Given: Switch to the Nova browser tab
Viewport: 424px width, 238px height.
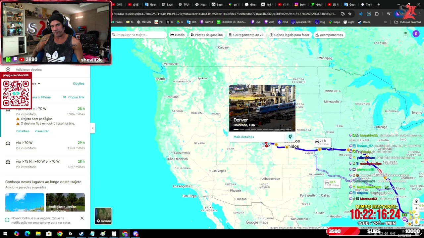Looking at the screenshot, I should [200, 5].
